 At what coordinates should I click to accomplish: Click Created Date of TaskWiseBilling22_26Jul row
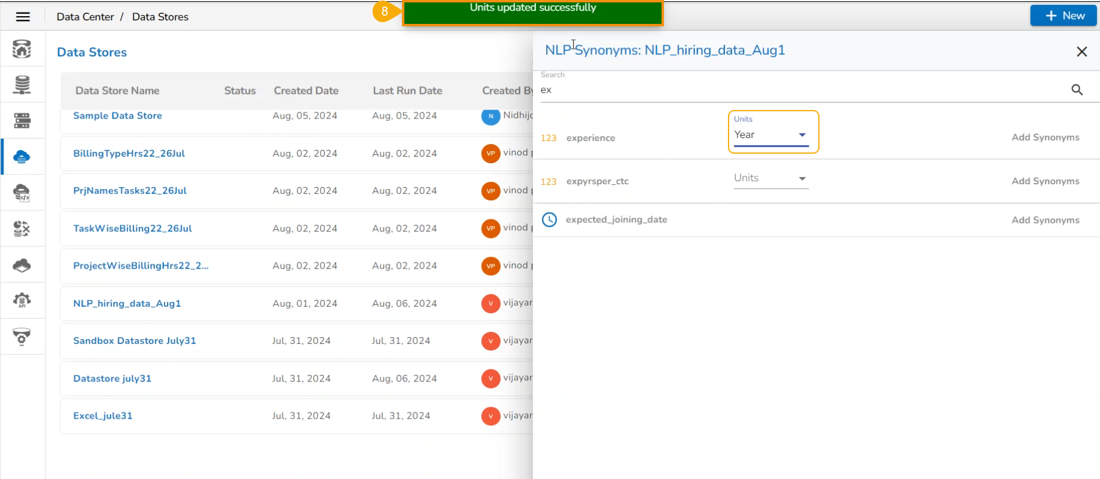(x=304, y=228)
